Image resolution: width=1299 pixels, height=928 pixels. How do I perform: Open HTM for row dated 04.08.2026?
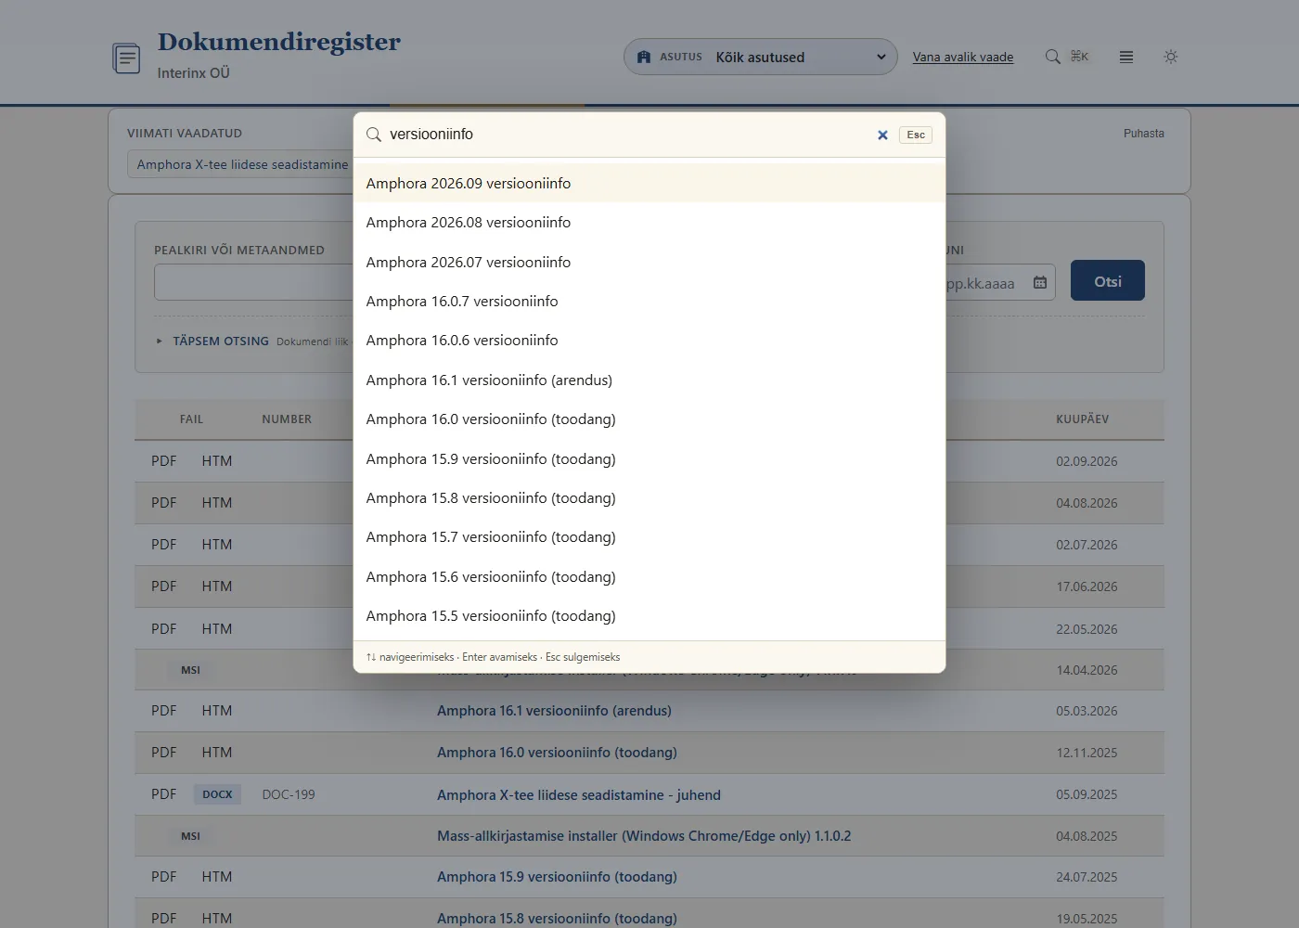tap(217, 502)
